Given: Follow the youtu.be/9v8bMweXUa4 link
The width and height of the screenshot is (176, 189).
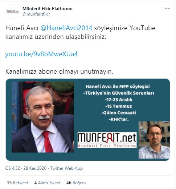Looking at the screenshot, I should click(x=41, y=54).
